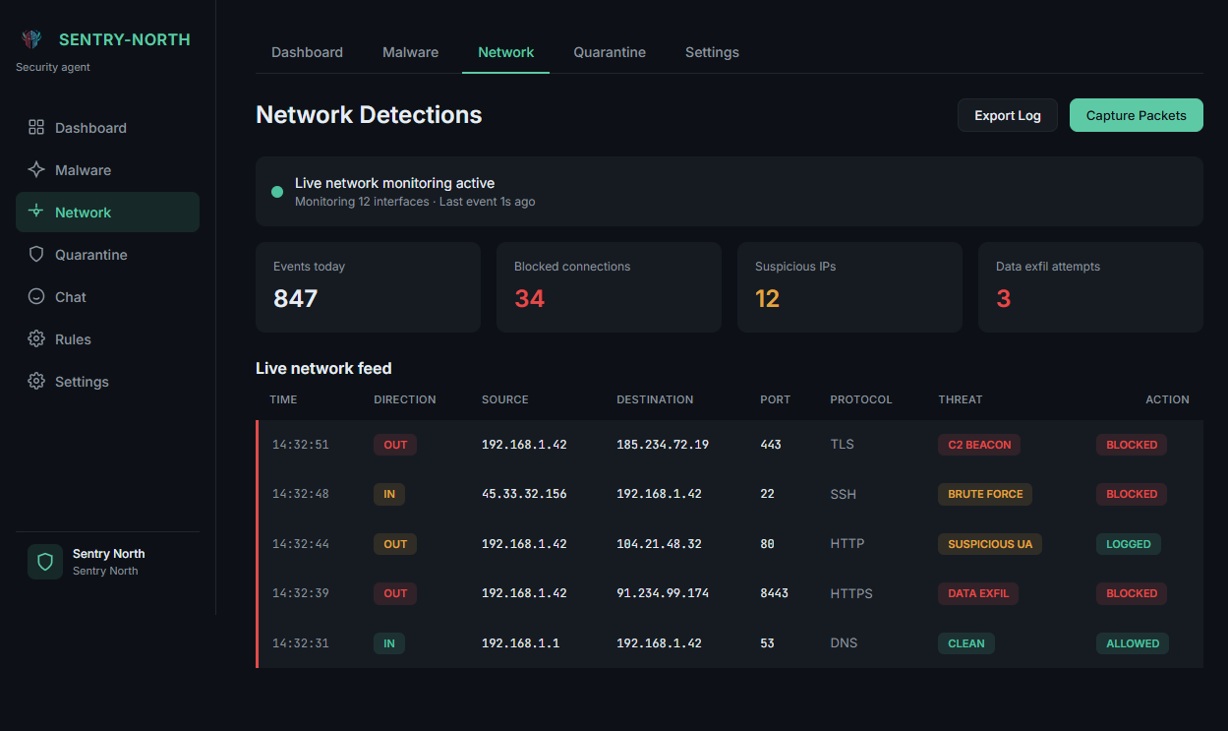The height and width of the screenshot is (731, 1228).
Task: Click the Capture Packets button
Action: click(x=1136, y=115)
